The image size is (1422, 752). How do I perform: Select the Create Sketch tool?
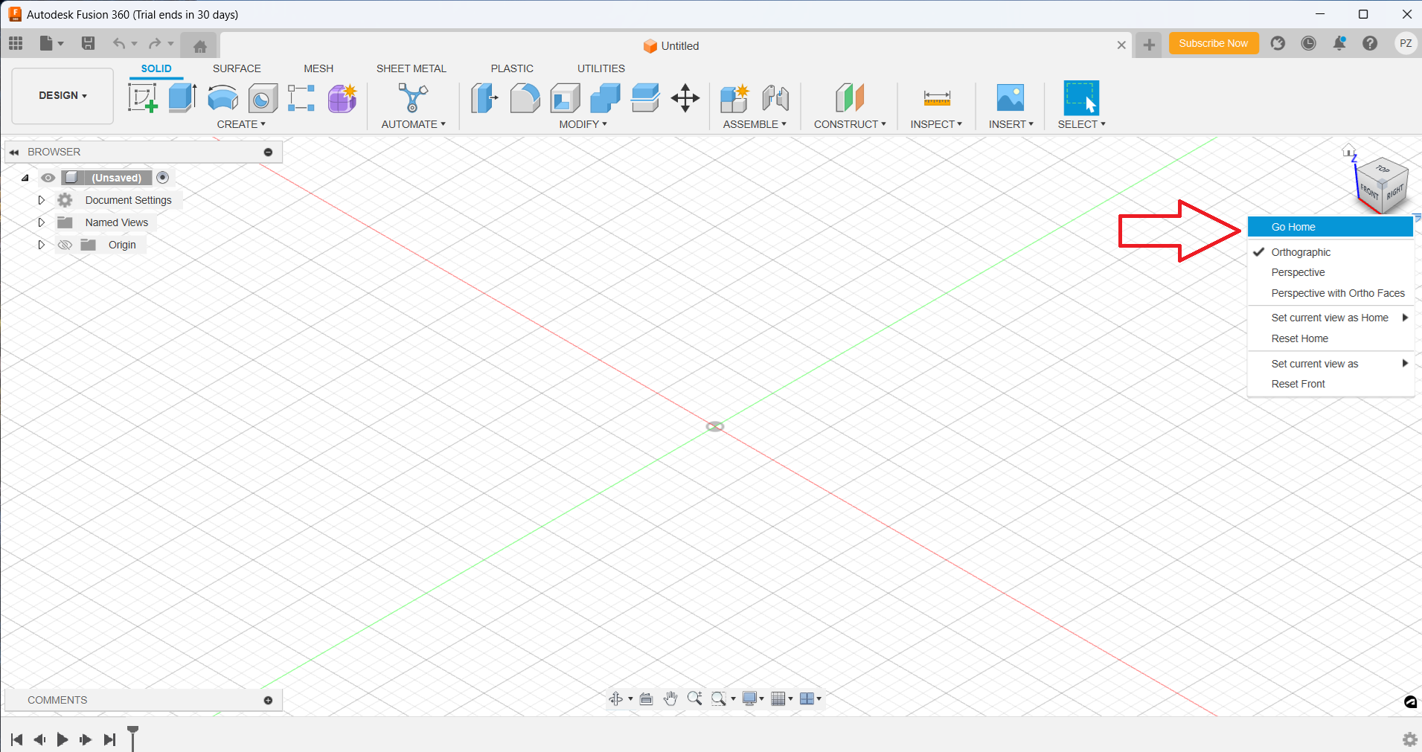(142, 98)
